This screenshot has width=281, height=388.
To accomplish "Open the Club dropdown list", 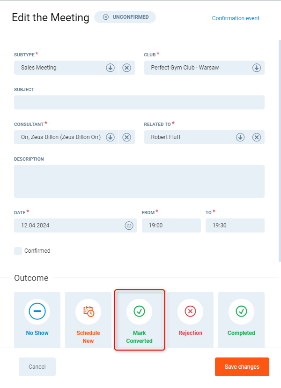I will point(257,68).
